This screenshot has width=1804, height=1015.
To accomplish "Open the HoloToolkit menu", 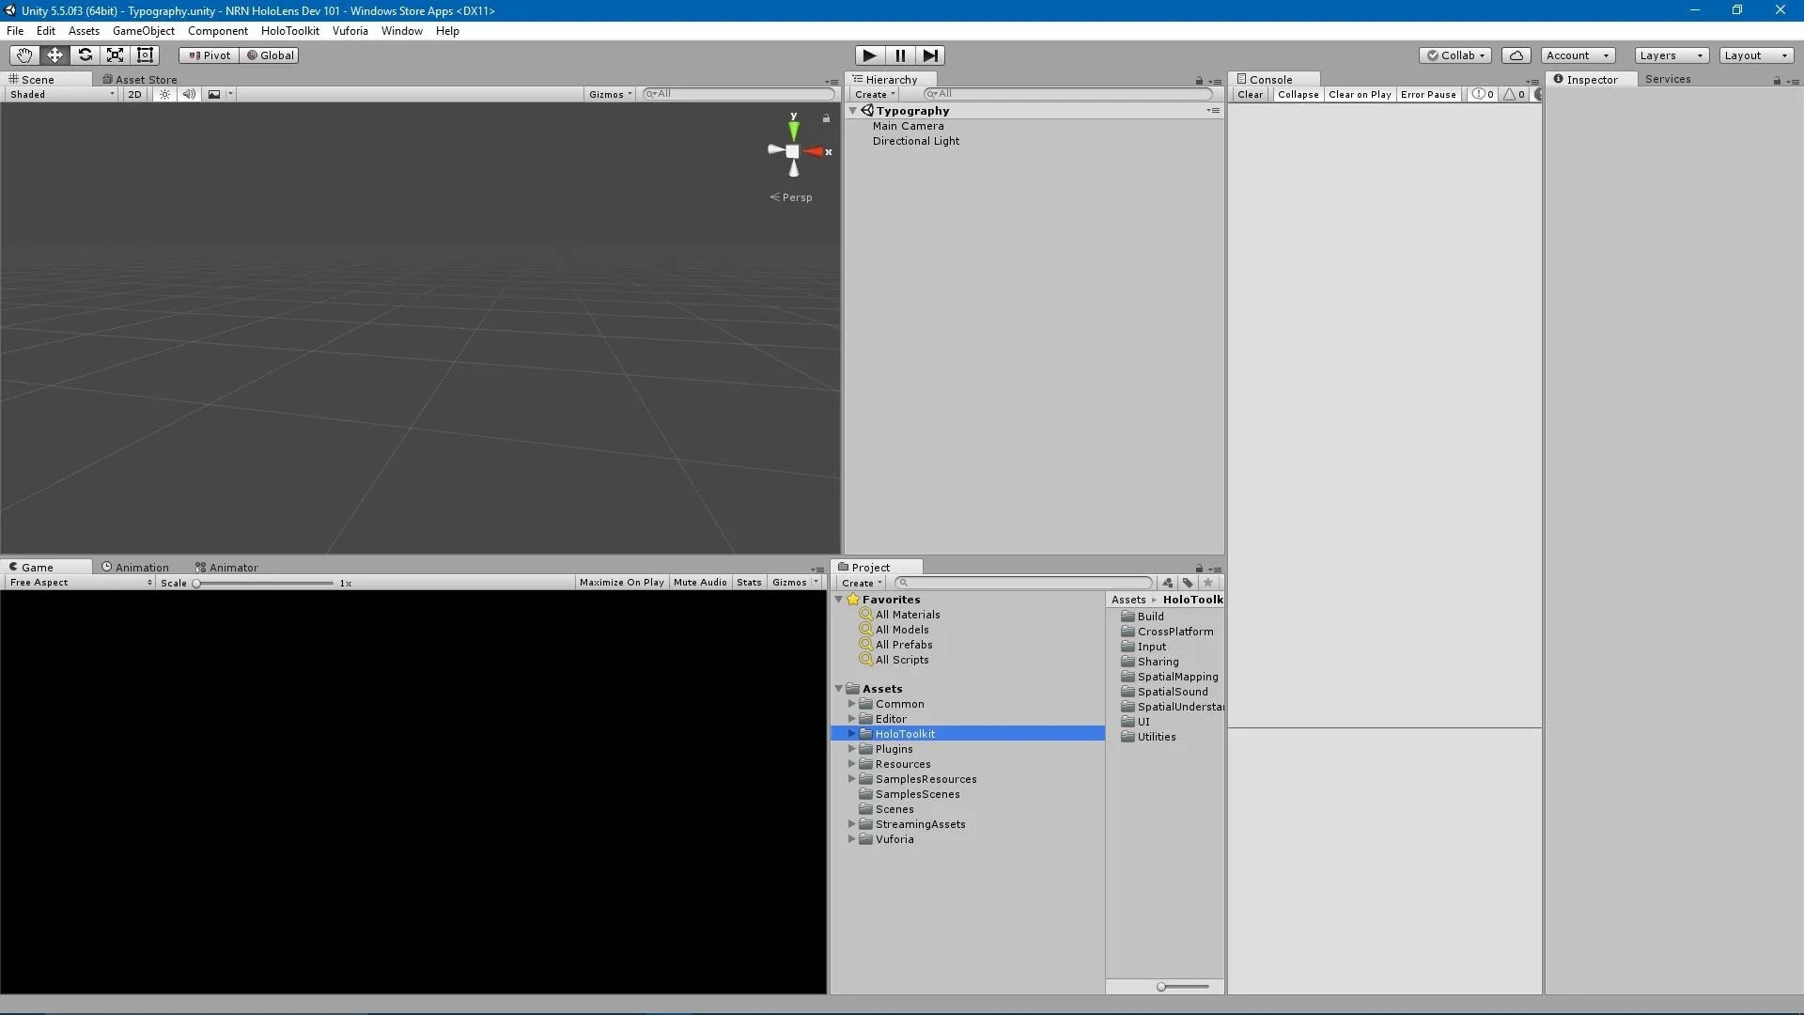I will pos(289,31).
